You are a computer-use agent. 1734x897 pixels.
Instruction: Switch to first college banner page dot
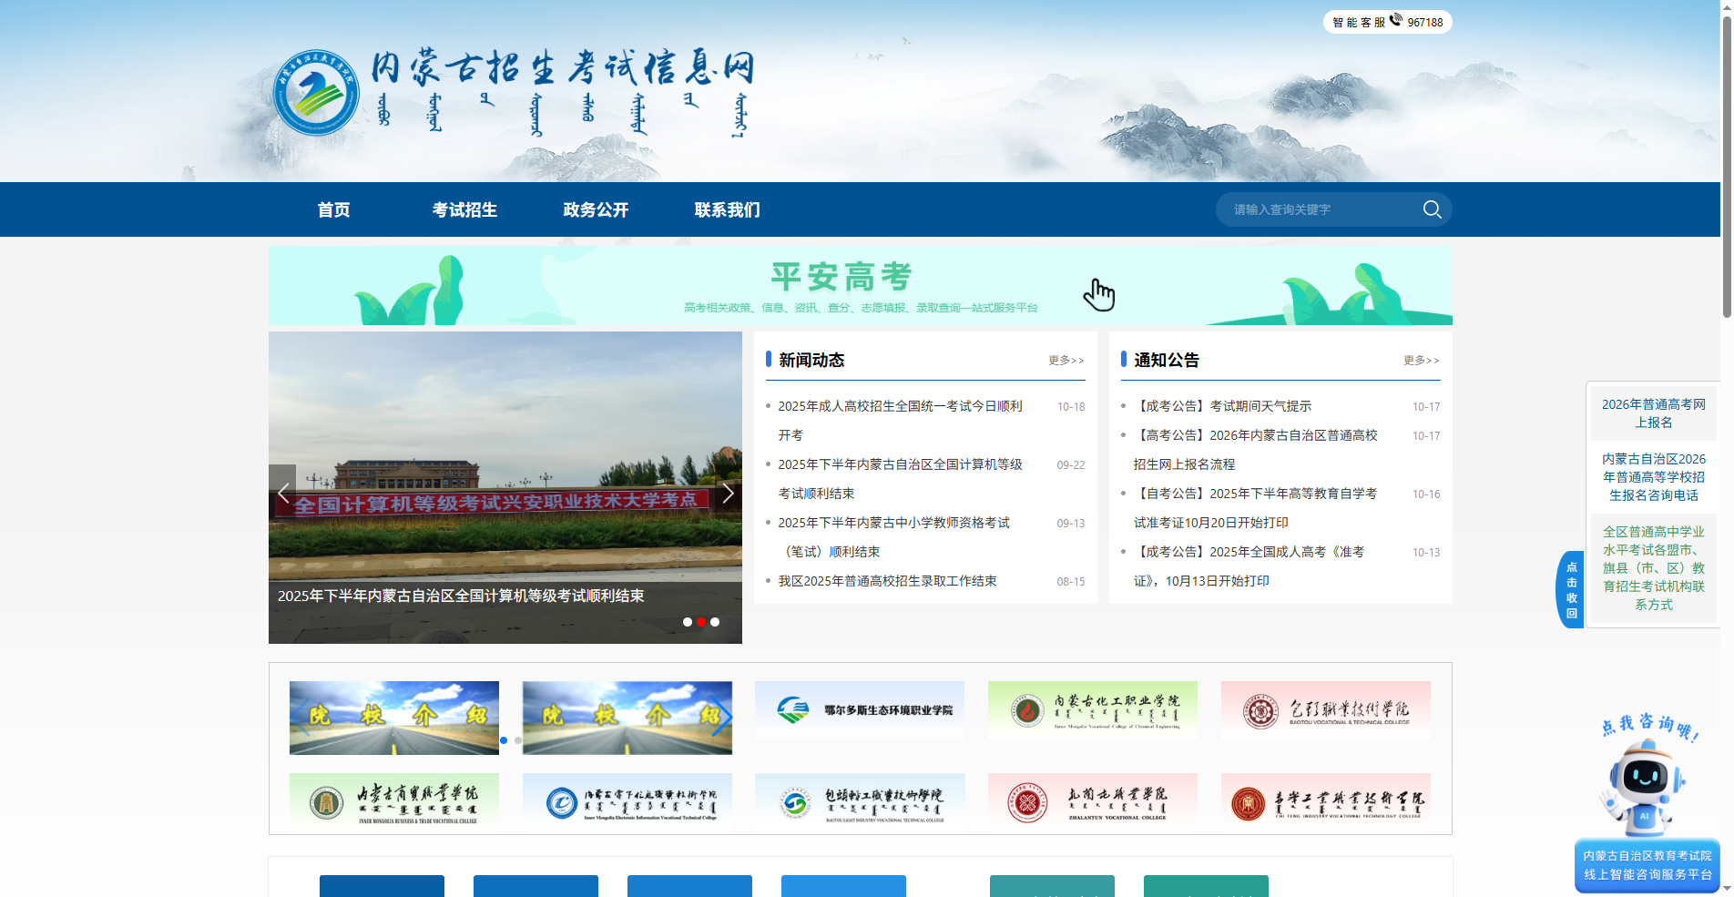pyautogui.click(x=504, y=740)
